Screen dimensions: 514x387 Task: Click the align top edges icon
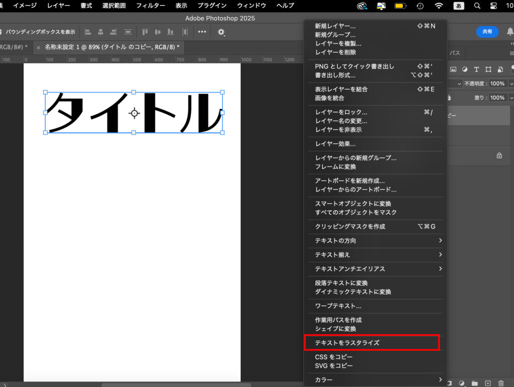tap(145, 32)
